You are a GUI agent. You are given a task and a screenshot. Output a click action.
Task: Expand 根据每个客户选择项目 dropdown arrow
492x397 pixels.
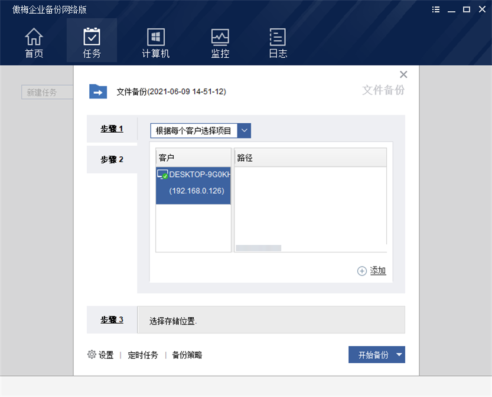[x=244, y=131]
